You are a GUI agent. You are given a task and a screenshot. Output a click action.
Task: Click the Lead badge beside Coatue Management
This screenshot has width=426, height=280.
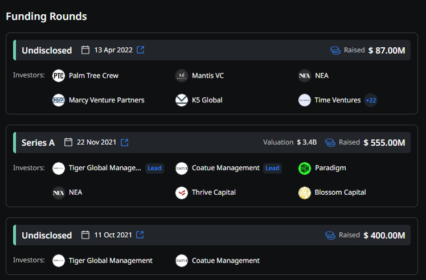tap(273, 168)
